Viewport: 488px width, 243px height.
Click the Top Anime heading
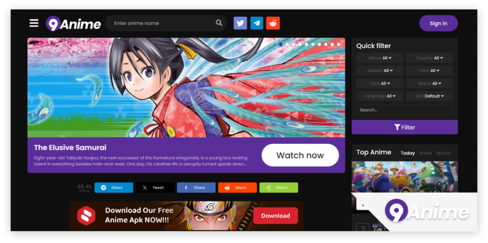click(x=374, y=152)
